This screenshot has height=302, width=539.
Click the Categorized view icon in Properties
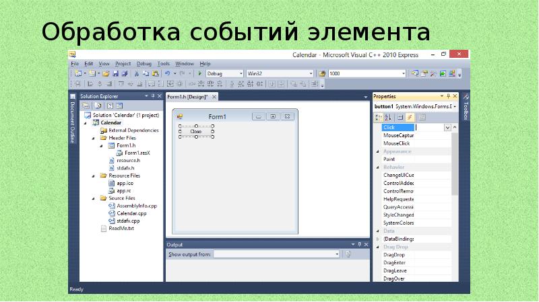click(x=378, y=116)
